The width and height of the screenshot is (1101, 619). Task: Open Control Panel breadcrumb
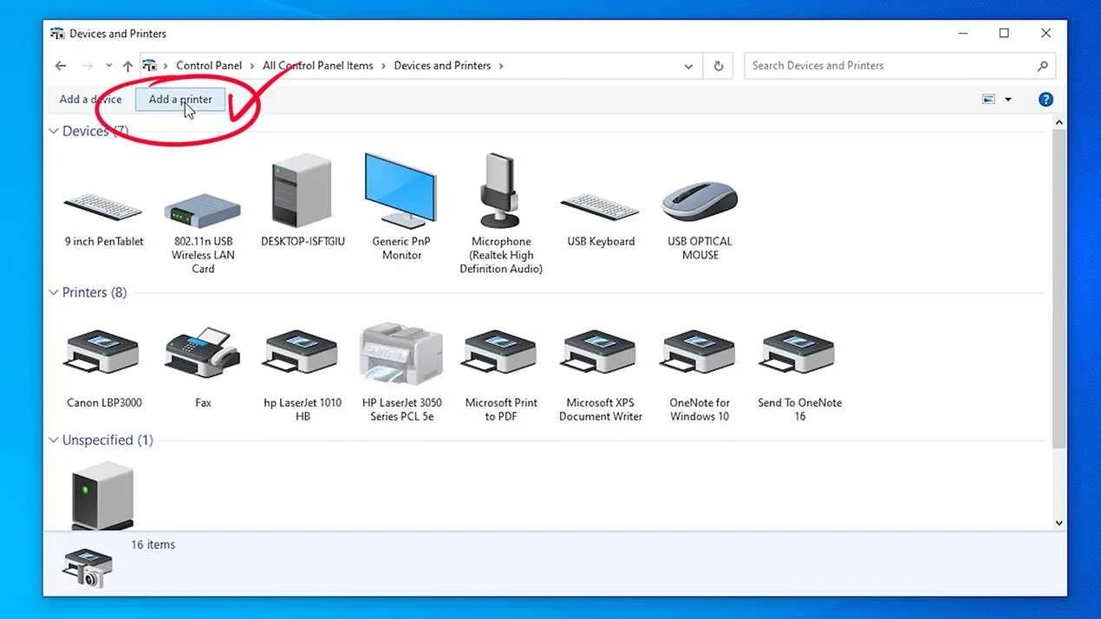tap(209, 66)
